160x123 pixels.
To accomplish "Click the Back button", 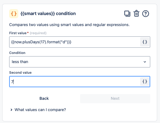I will tap(44, 99).
